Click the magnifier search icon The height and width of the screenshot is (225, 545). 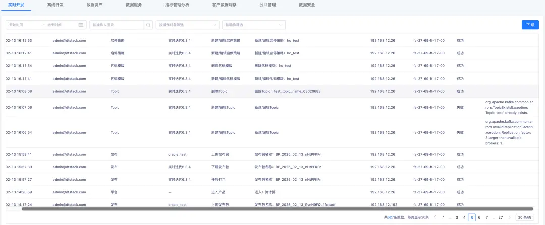[148, 25]
